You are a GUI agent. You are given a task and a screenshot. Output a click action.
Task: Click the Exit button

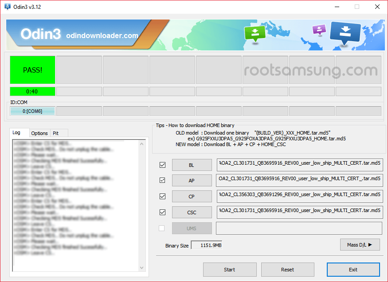click(353, 270)
